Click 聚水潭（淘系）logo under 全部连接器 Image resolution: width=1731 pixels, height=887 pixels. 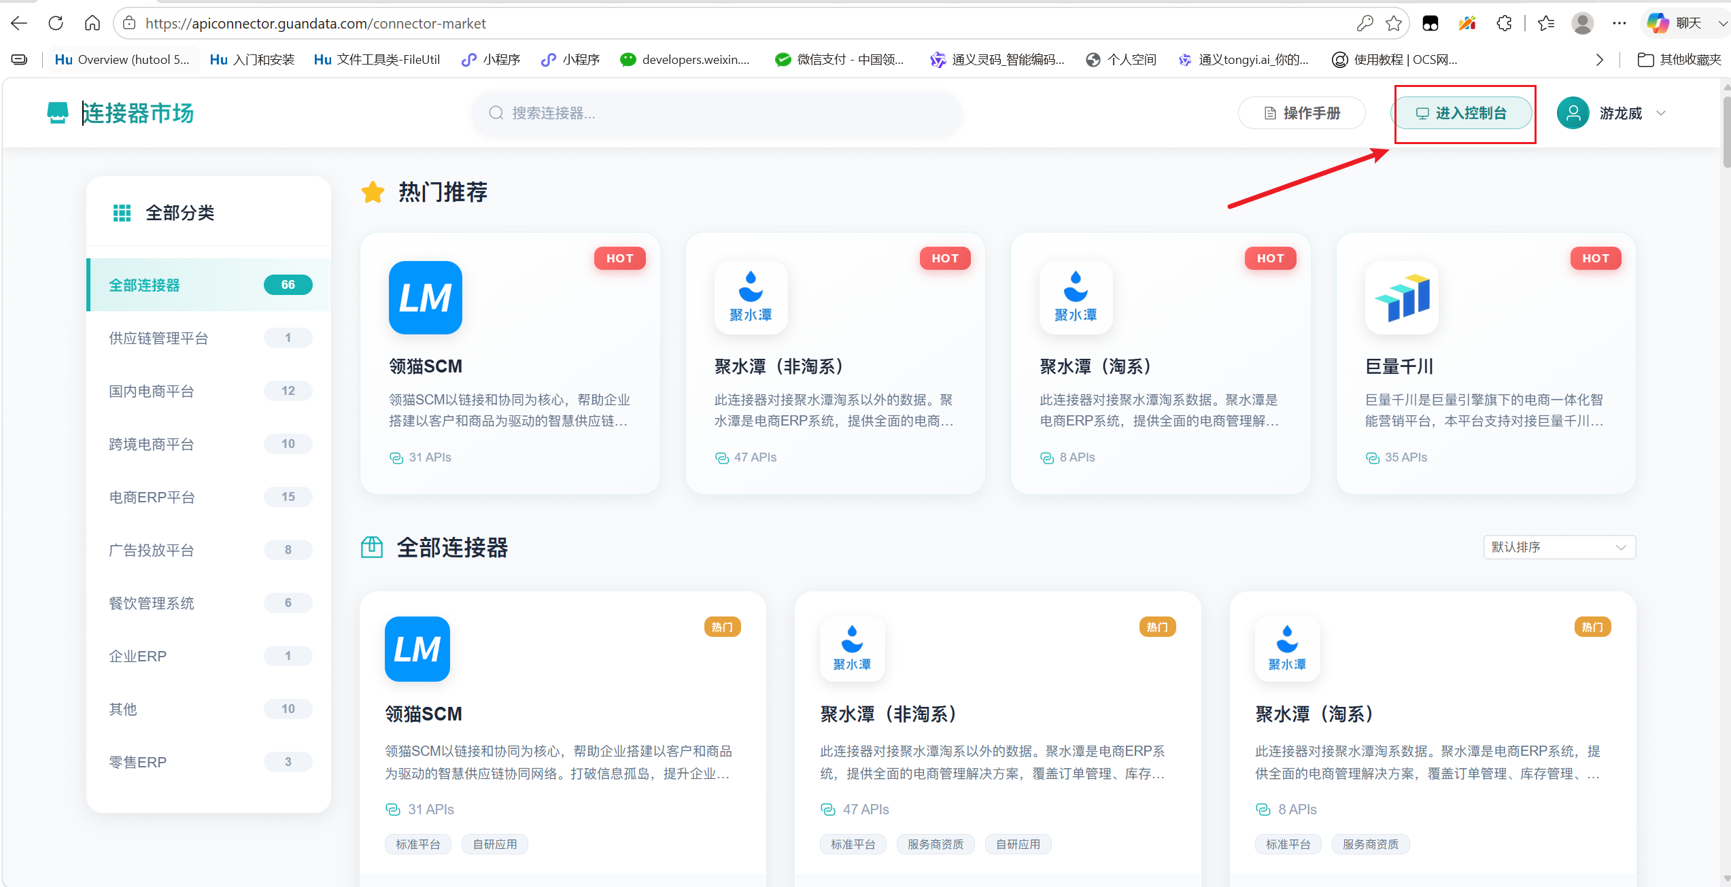(1288, 649)
